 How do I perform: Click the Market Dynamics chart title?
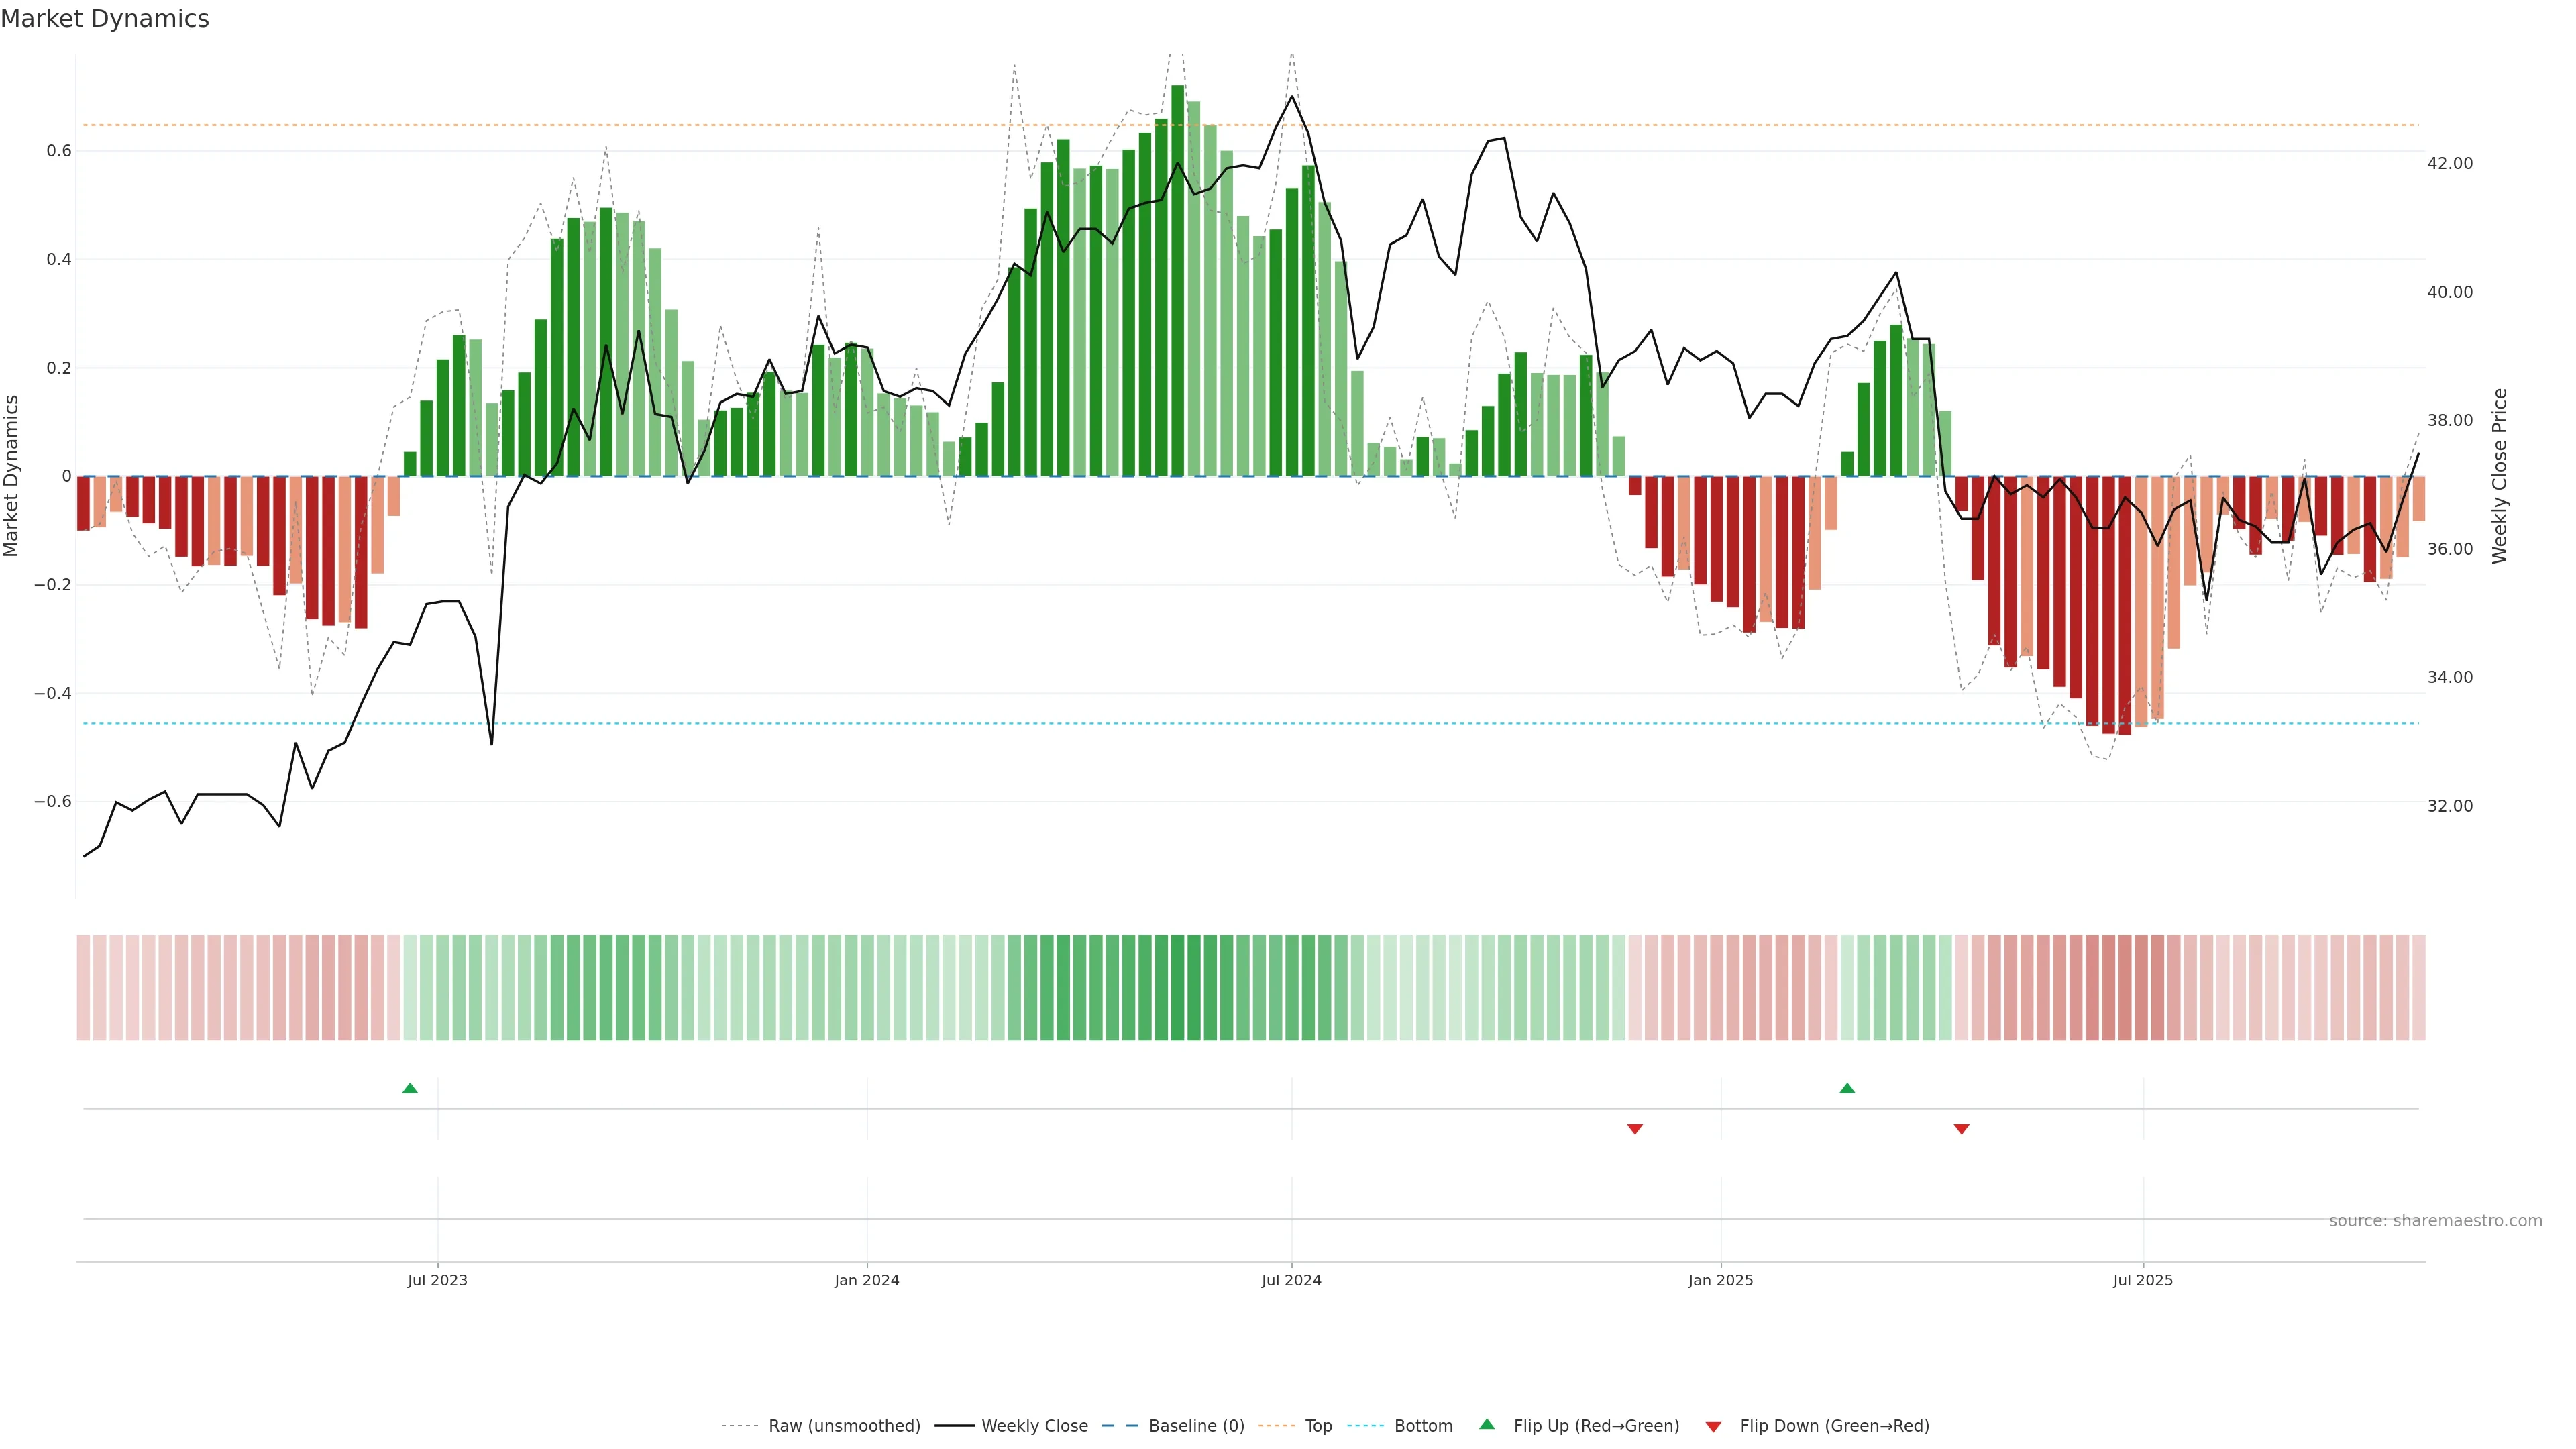tap(105, 19)
